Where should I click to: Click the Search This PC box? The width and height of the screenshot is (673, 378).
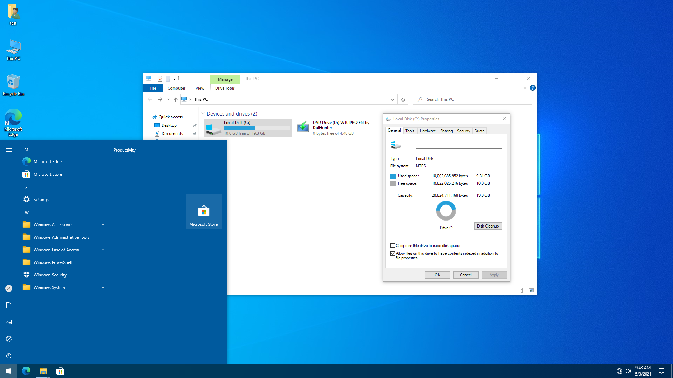point(473,99)
